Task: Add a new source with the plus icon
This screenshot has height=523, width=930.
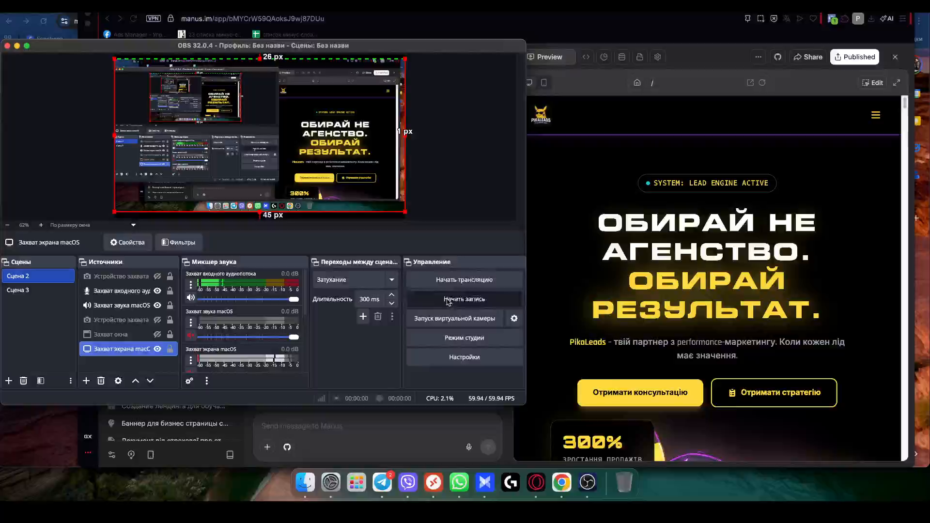Action: [x=86, y=381]
